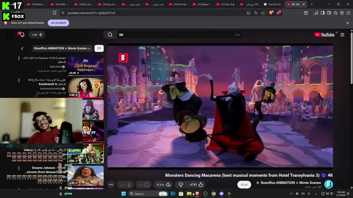Click the white Subscribe button

click(244, 185)
